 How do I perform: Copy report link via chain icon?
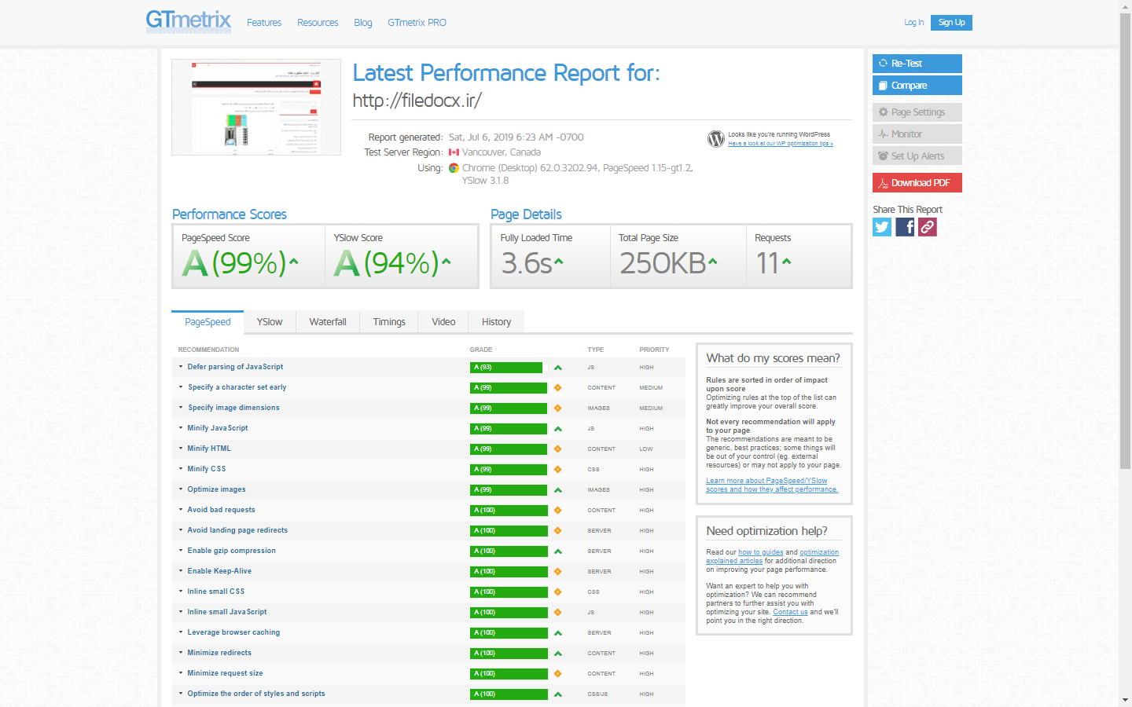point(928,227)
